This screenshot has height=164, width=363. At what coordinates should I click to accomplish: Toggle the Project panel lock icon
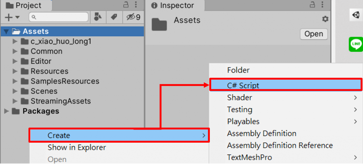[126, 5]
